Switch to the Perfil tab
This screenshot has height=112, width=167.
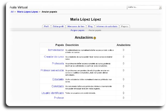click(46, 26)
